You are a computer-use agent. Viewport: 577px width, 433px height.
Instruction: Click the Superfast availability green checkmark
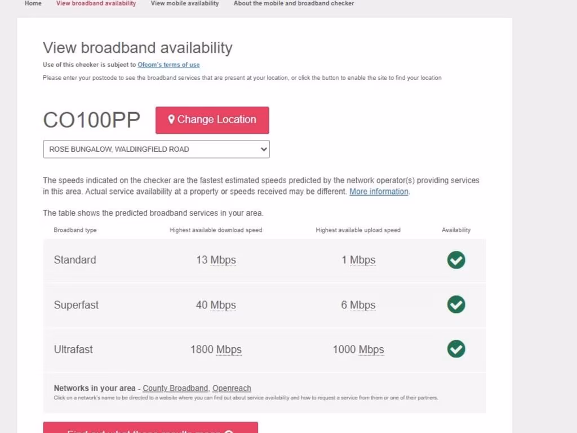click(x=456, y=304)
